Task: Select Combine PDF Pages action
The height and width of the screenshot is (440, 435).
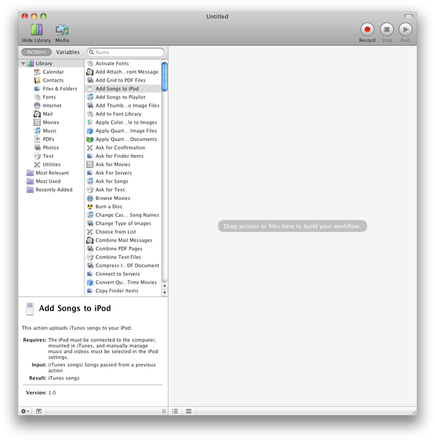Action: [123, 249]
